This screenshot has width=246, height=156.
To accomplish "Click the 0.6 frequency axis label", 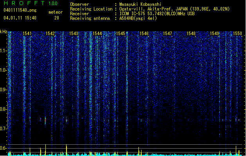I will 3,148.
